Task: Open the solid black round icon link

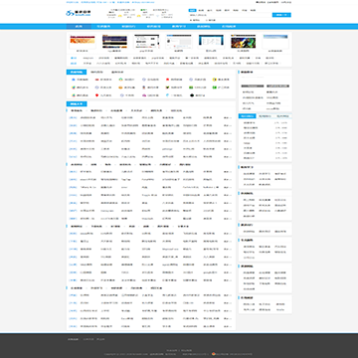Action: [x=192, y=95]
